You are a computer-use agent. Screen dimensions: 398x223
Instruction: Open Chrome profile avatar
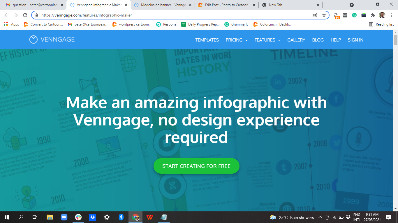pos(382,15)
